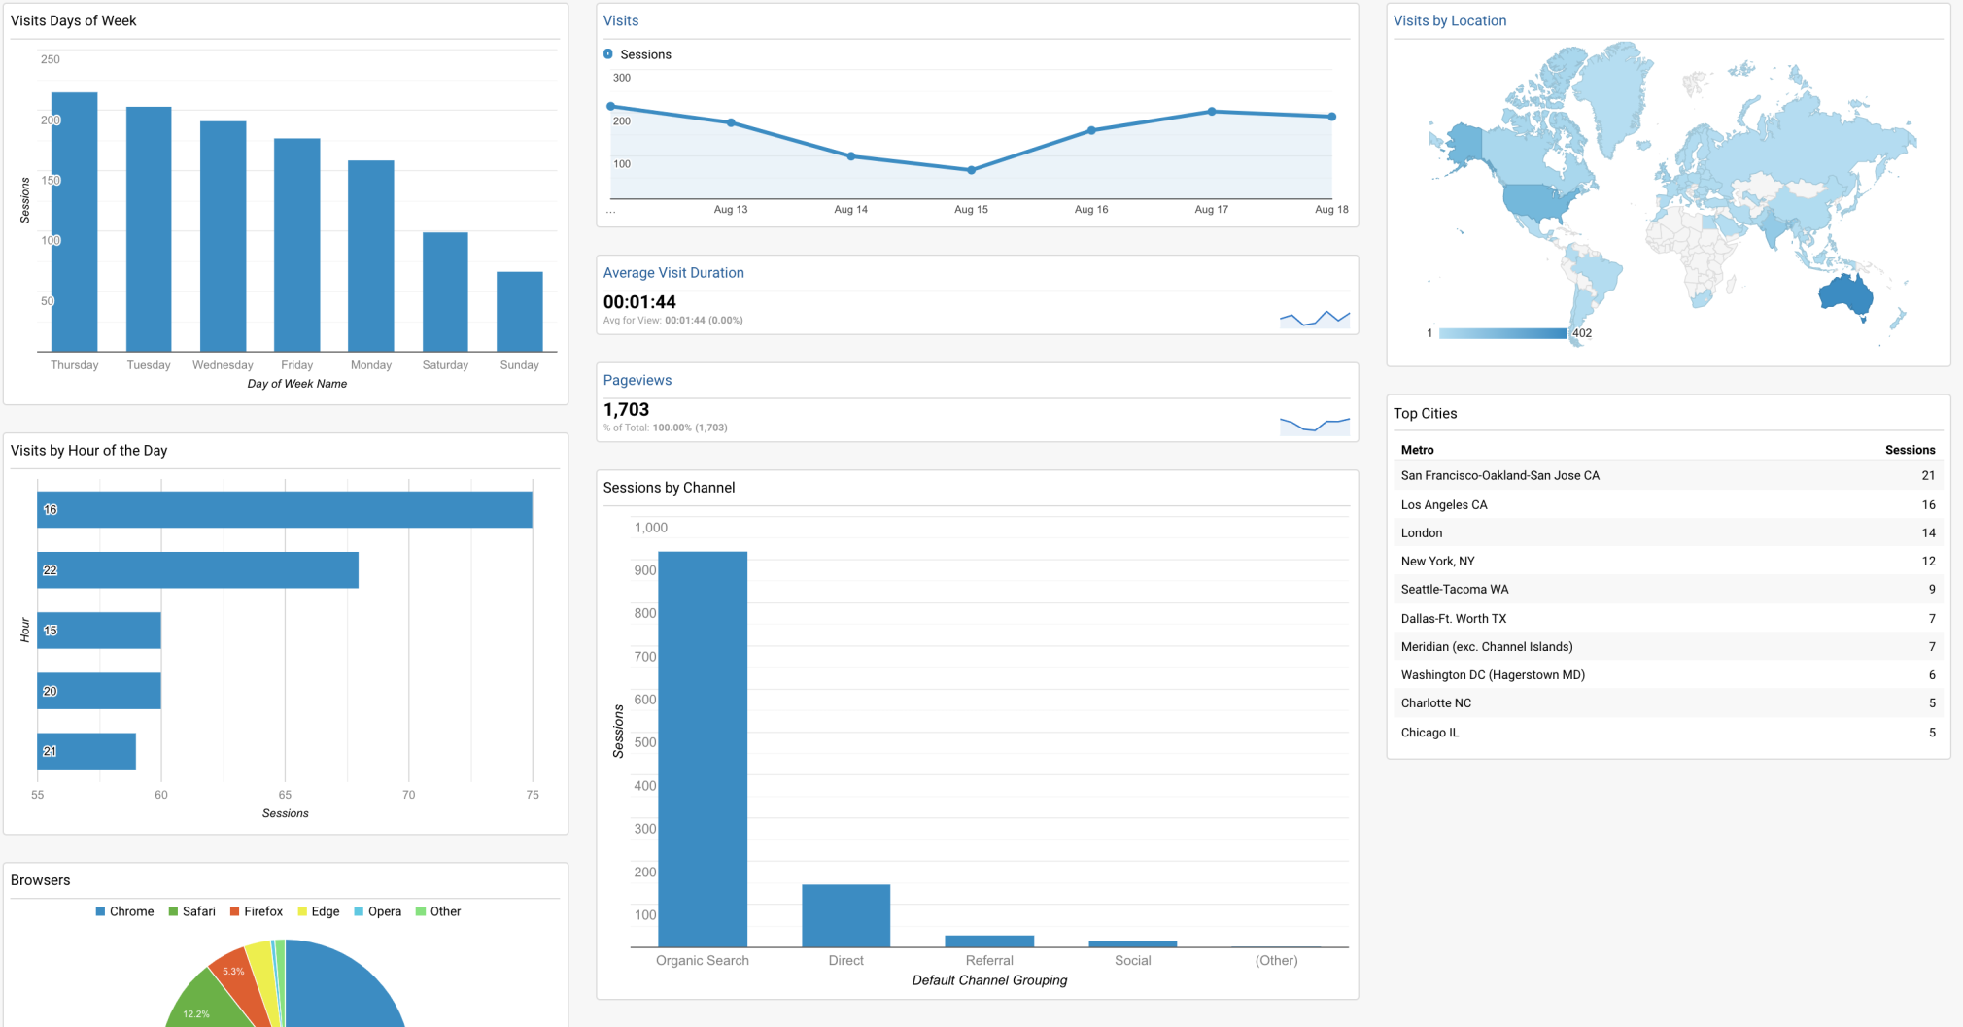The image size is (1963, 1027).
Task: Sort the Sessions column in Top Cities
Action: point(1910,450)
